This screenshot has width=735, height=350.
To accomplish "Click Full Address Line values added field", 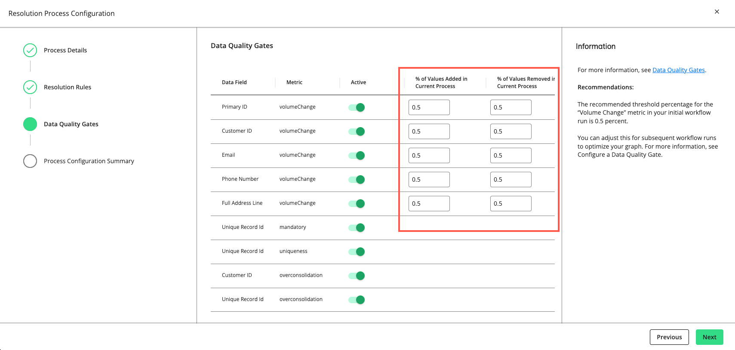I will [429, 204].
